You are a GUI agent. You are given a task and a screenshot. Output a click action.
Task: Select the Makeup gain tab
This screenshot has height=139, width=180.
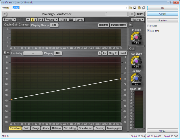(114, 128)
